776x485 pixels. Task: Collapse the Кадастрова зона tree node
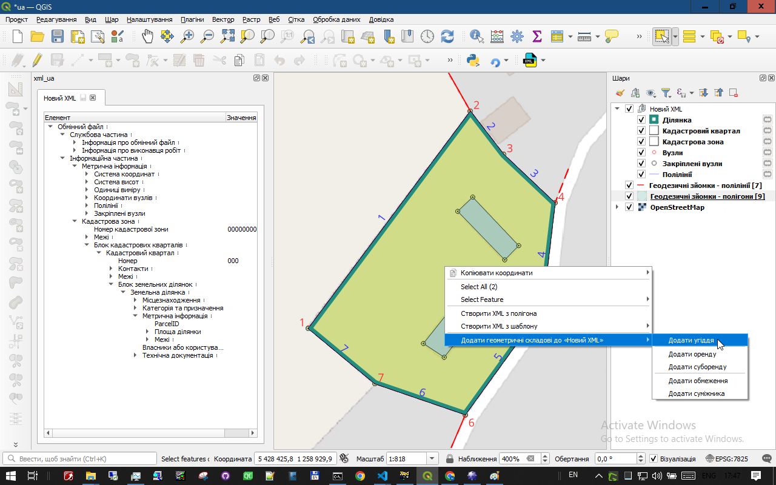[x=75, y=221]
